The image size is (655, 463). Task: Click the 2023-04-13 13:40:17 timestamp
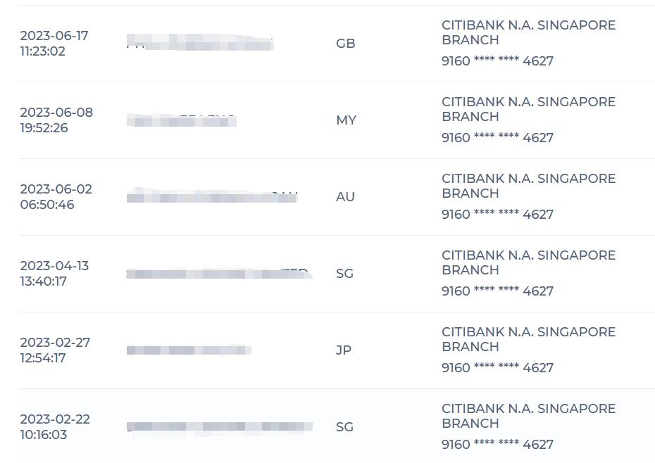click(54, 274)
